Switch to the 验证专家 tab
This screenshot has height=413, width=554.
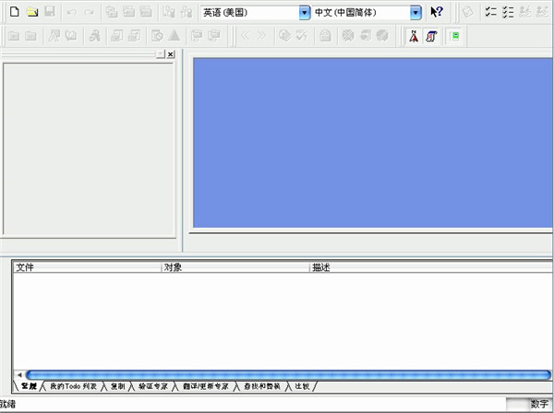point(153,386)
